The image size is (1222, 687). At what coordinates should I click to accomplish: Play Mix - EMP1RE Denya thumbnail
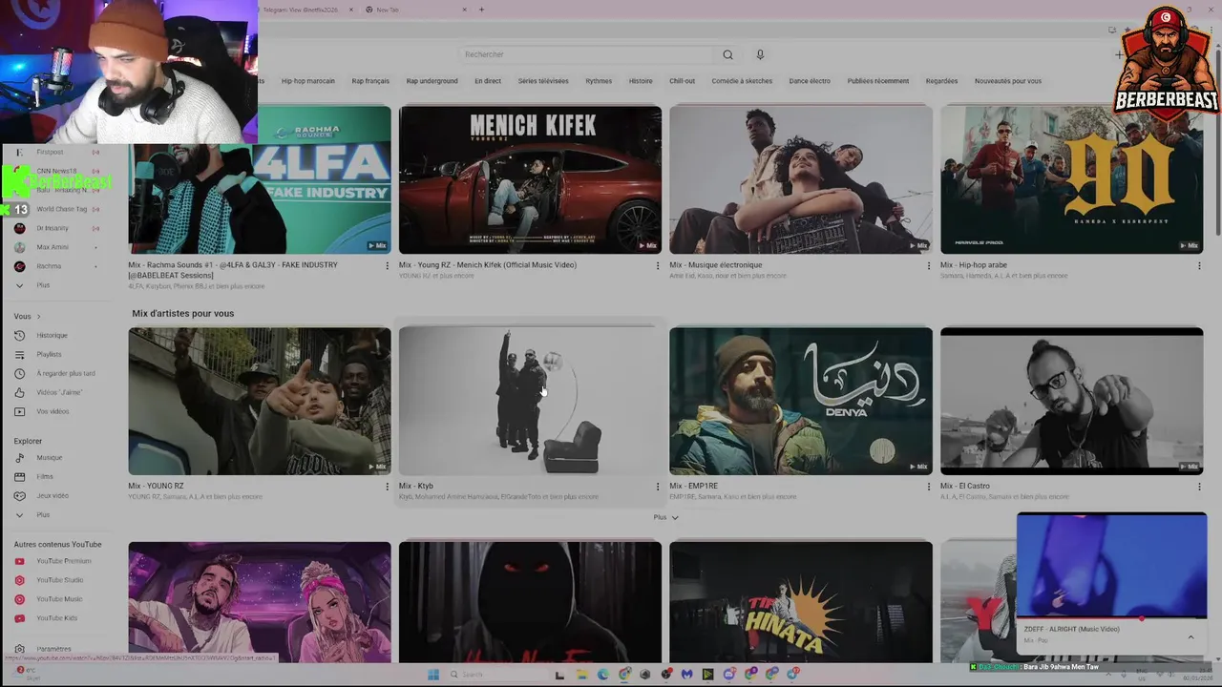[801, 401]
